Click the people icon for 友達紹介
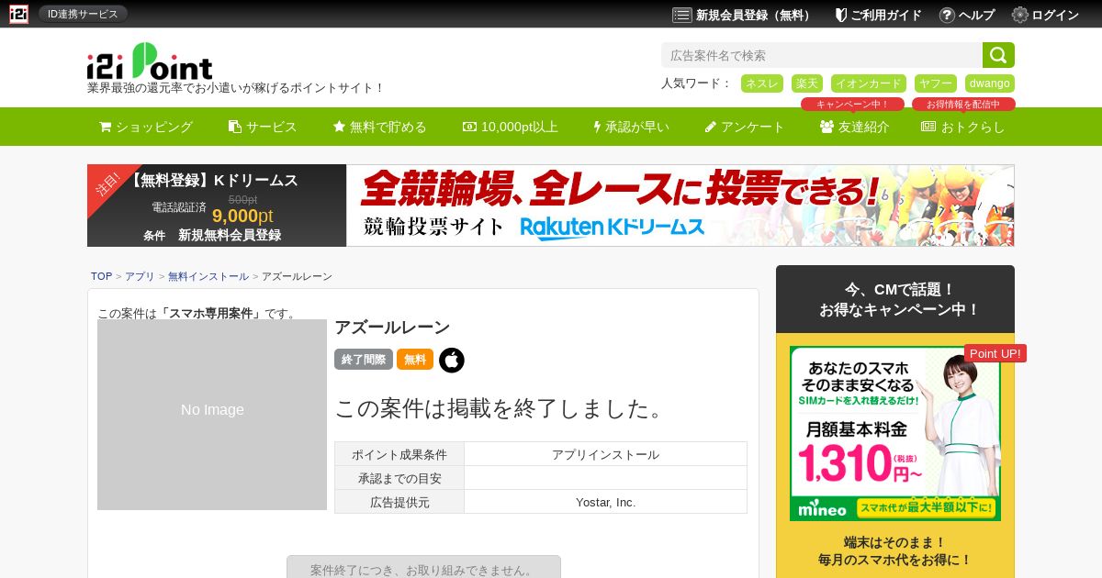The image size is (1102, 578). click(x=826, y=127)
